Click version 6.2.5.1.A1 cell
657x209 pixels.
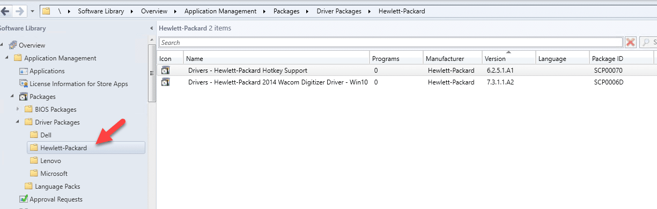pos(500,71)
